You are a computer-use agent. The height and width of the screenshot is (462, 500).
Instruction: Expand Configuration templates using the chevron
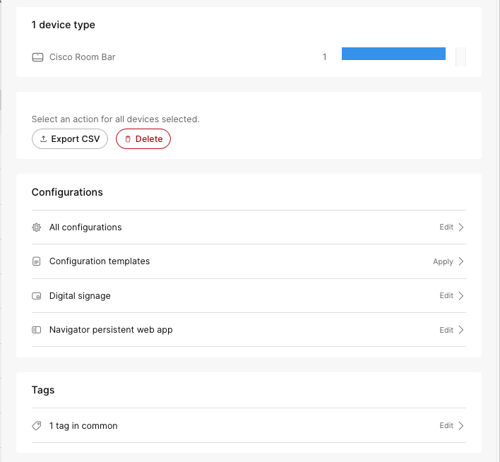(461, 261)
